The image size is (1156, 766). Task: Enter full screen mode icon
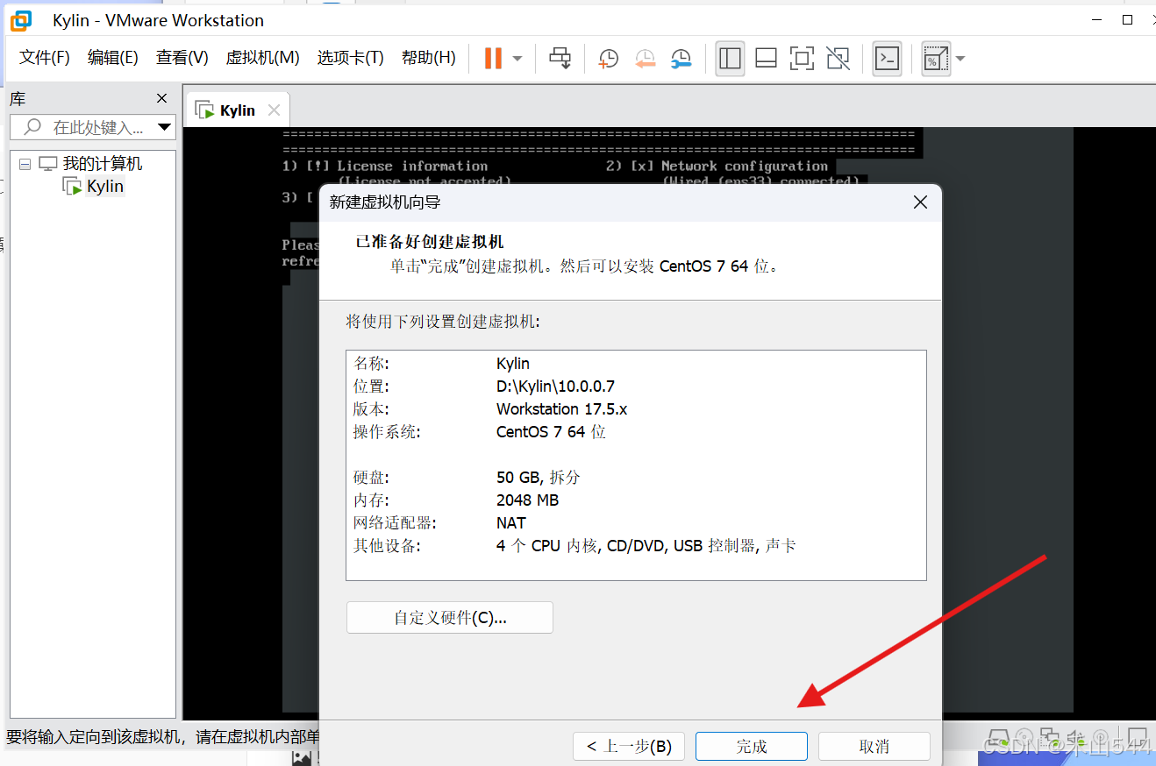(802, 59)
